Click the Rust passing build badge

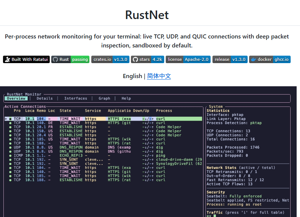point(70,59)
